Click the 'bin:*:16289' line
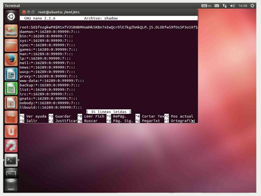The height and width of the screenshot is (196, 261). pyautogui.click(x=46, y=36)
